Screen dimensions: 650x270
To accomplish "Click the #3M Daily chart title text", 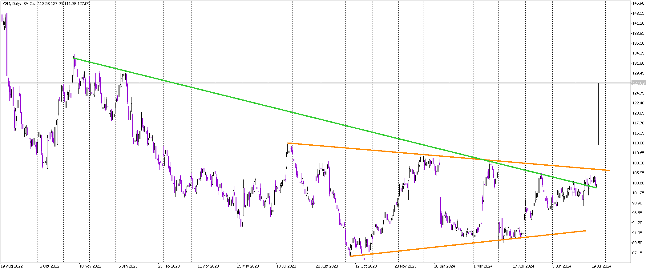I will pos(46,4).
